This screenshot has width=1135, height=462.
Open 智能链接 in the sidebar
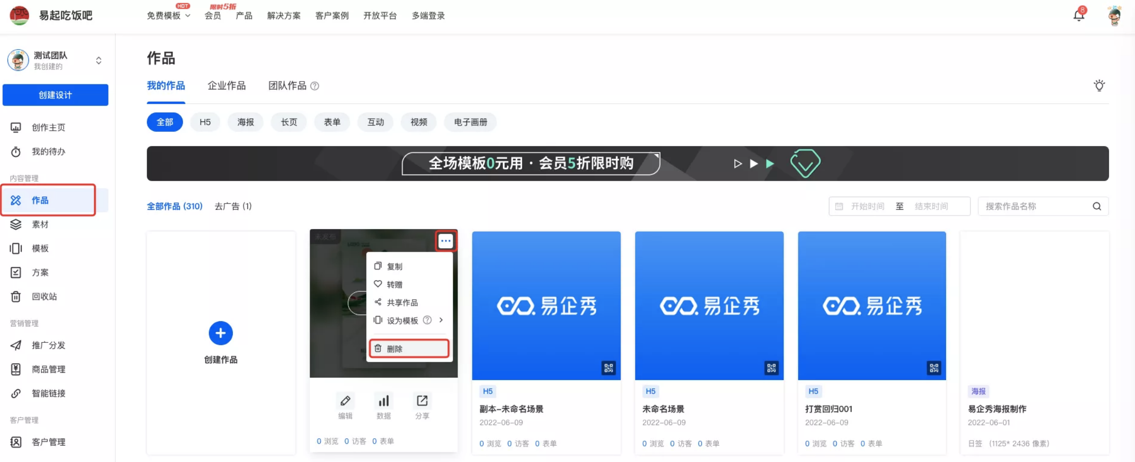(x=48, y=394)
